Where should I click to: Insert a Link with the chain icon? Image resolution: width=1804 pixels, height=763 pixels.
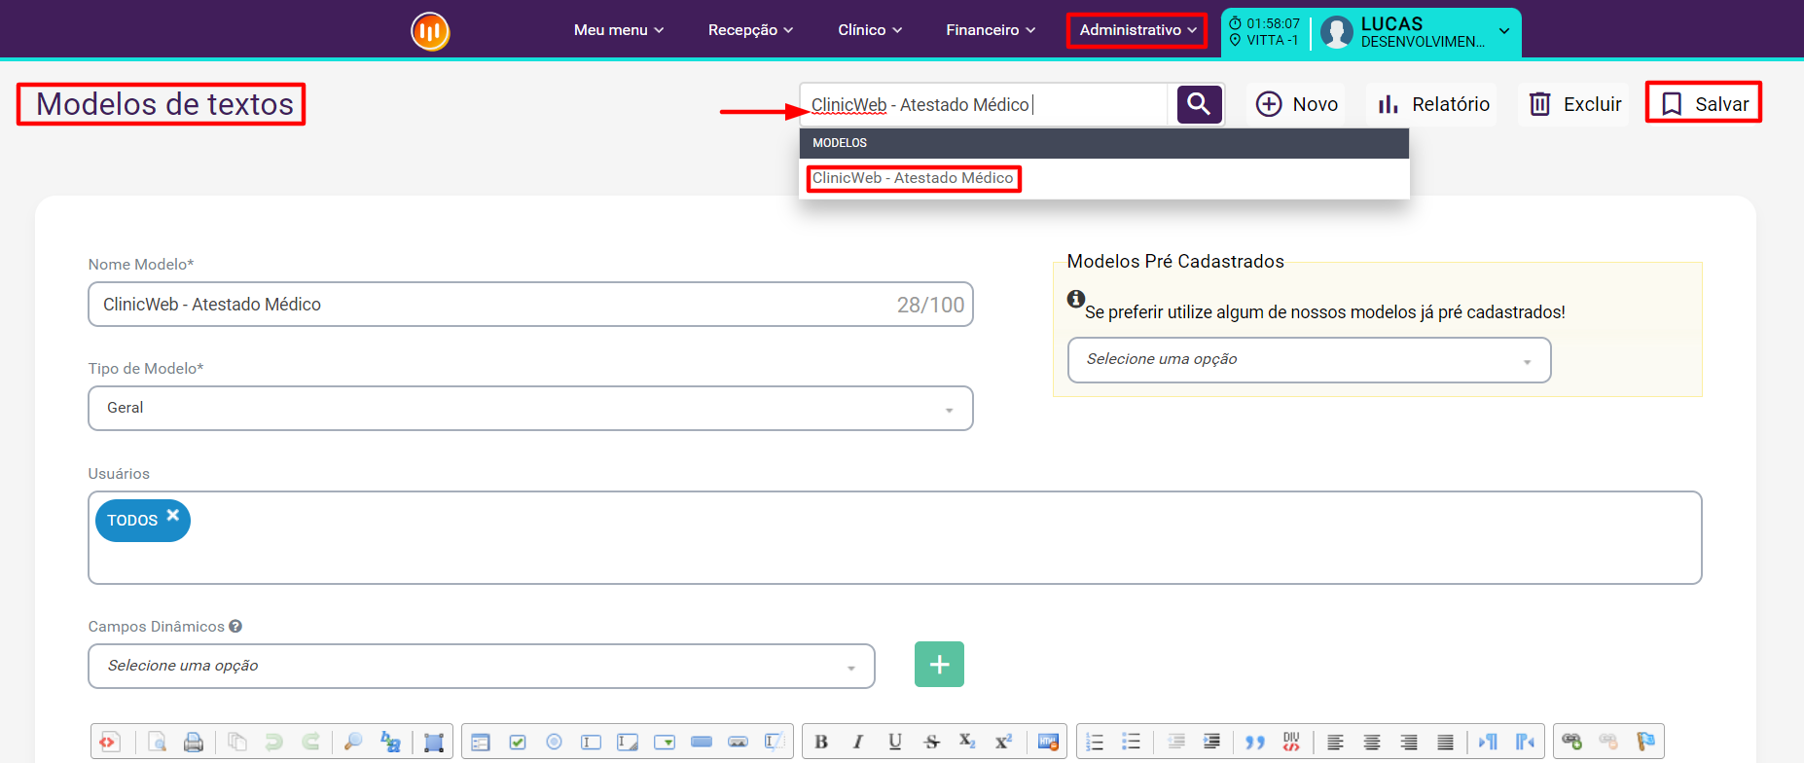1571,742
